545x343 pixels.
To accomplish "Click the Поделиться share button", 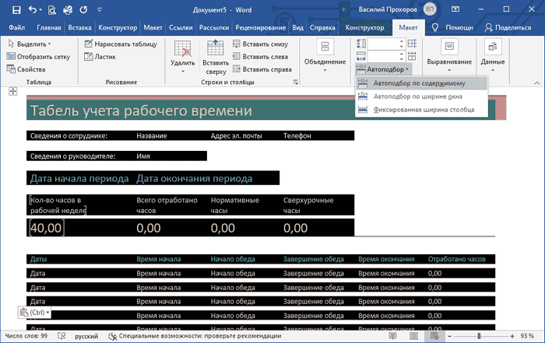I will 512,28.
